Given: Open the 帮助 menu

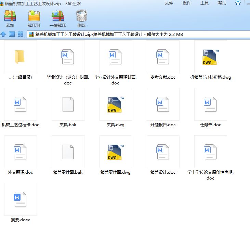Looking at the screenshot, I should [x=222, y=3].
